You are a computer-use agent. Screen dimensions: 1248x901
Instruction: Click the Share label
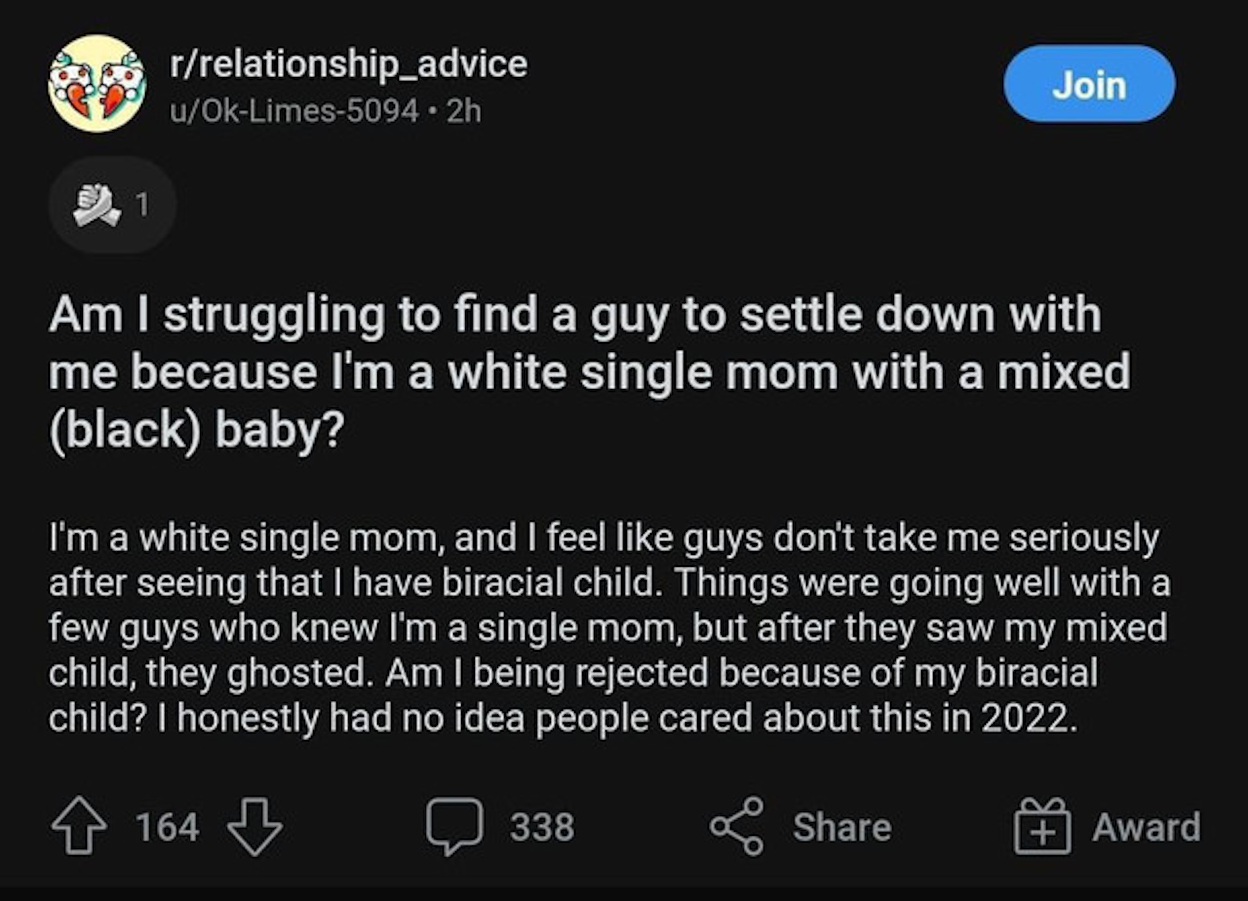(x=842, y=827)
